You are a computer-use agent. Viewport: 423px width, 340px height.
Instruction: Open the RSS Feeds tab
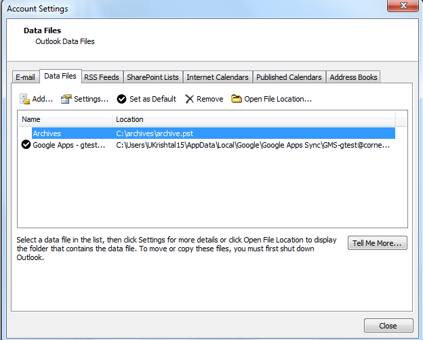coord(101,77)
